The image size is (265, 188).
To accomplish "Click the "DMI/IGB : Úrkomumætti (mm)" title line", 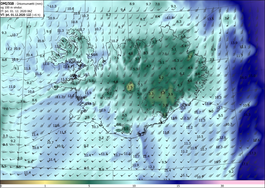I will pyautogui.click(x=22, y=3).
